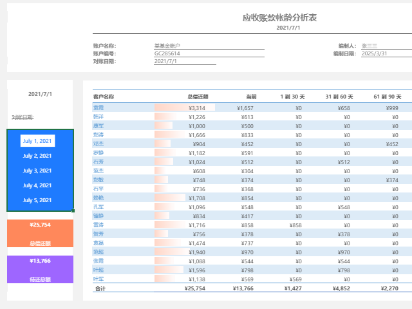Click the 编制人 field value
The image size is (412, 309).
[386, 46]
